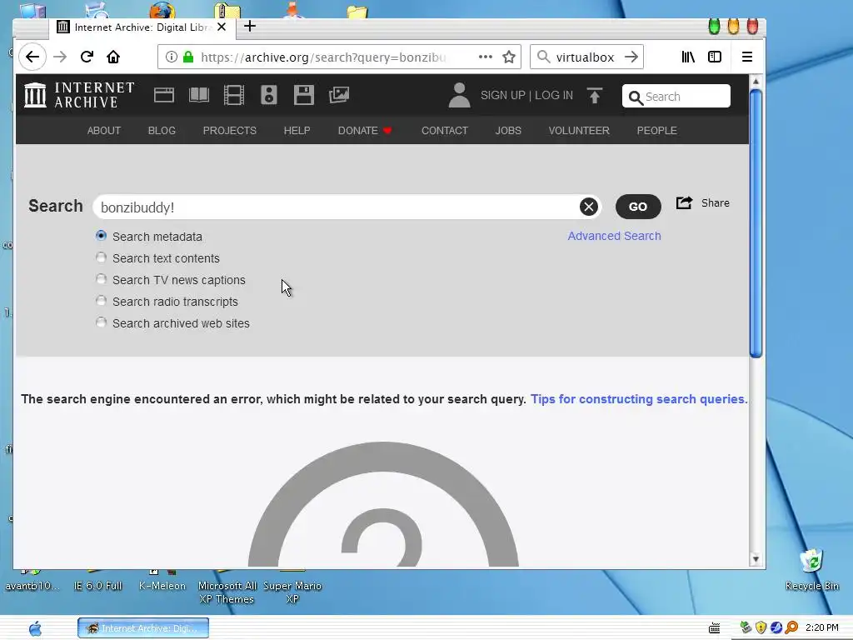Select Internet Archive taskbar button
Viewport: 853px width, 640px height.
click(143, 628)
